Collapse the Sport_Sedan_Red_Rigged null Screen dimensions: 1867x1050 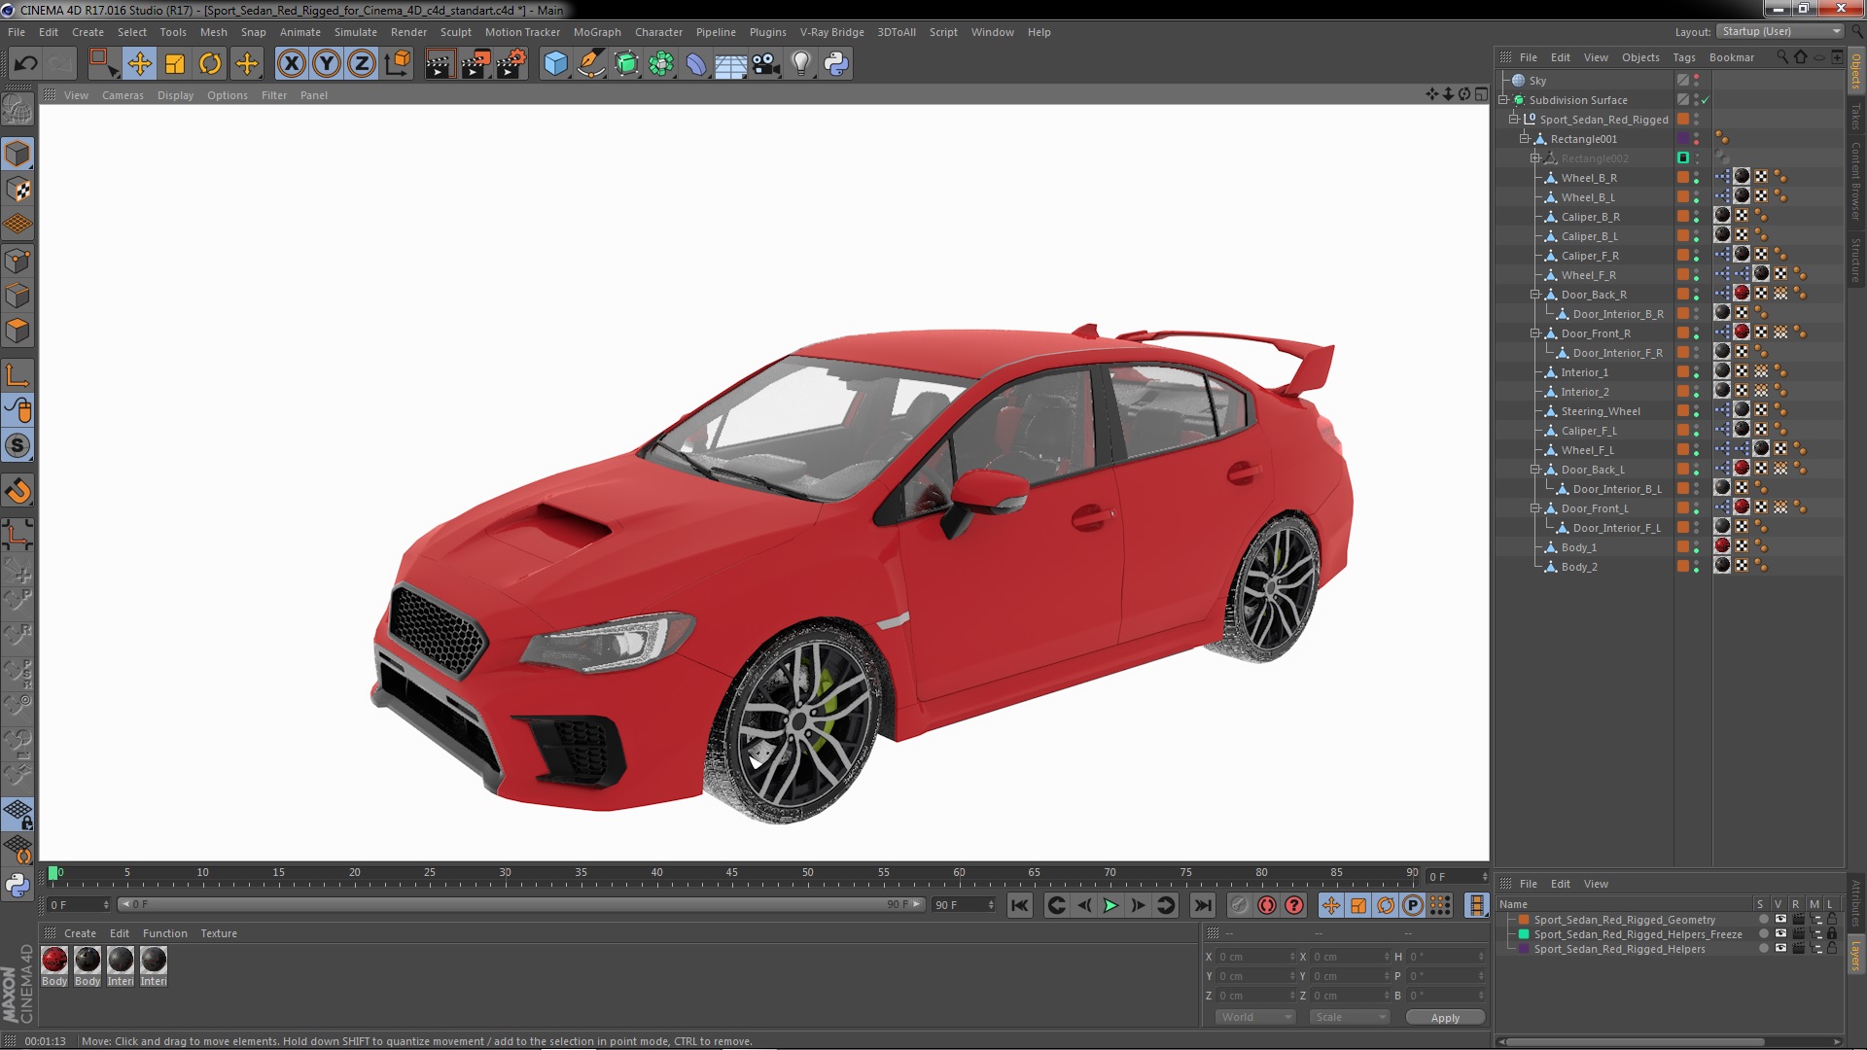point(1514,120)
